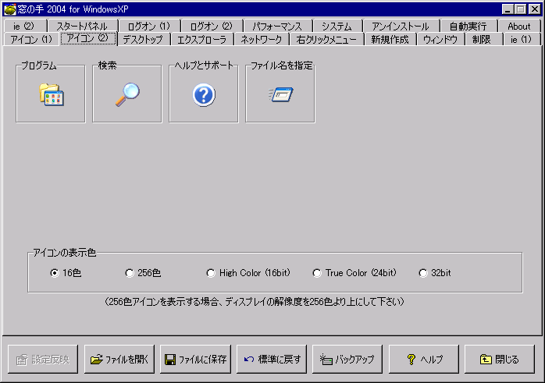
Task: Click the ファイルを開く button
Action: 119,359
